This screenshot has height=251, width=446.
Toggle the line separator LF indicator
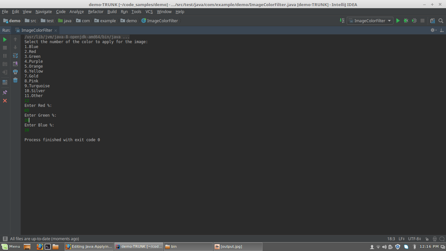tap(401, 239)
